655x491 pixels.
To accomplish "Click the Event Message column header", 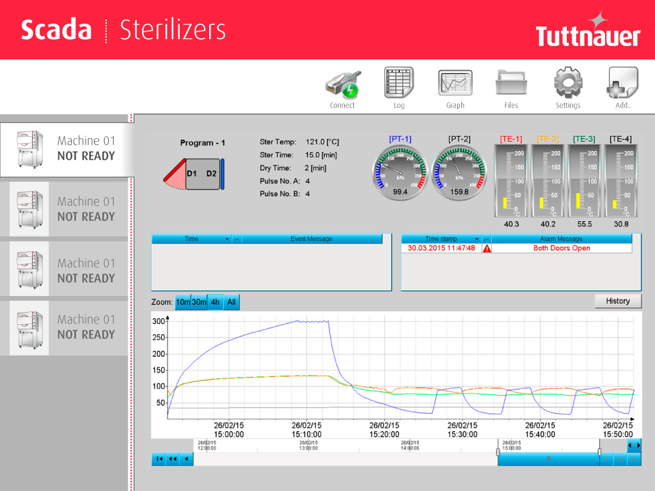I will tap(312, 239).
